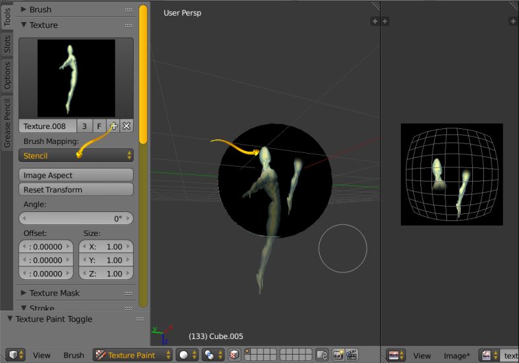
Task: Toggle face selection masking cube icon
Action: (234, 355)
